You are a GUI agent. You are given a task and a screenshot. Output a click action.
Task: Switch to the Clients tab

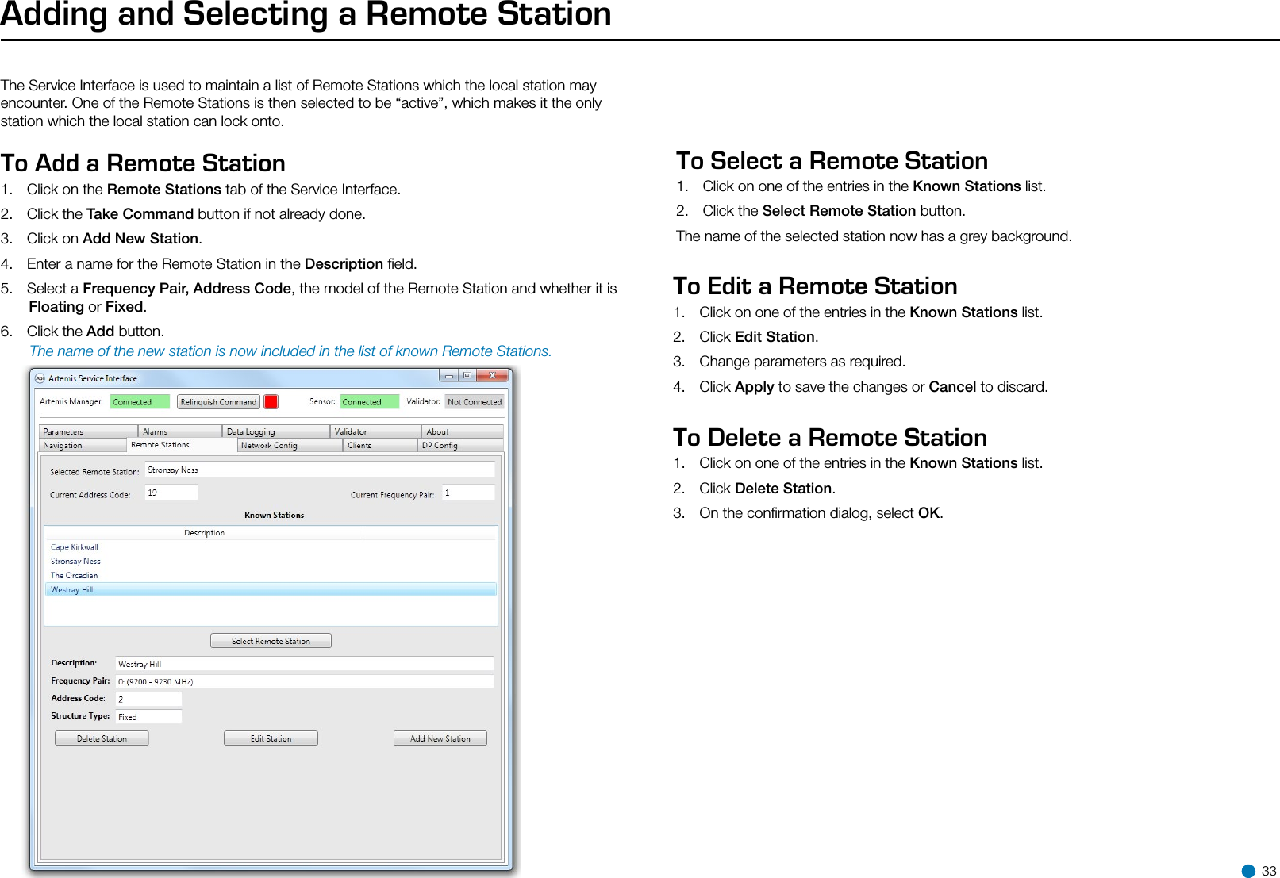coord(380,446)
